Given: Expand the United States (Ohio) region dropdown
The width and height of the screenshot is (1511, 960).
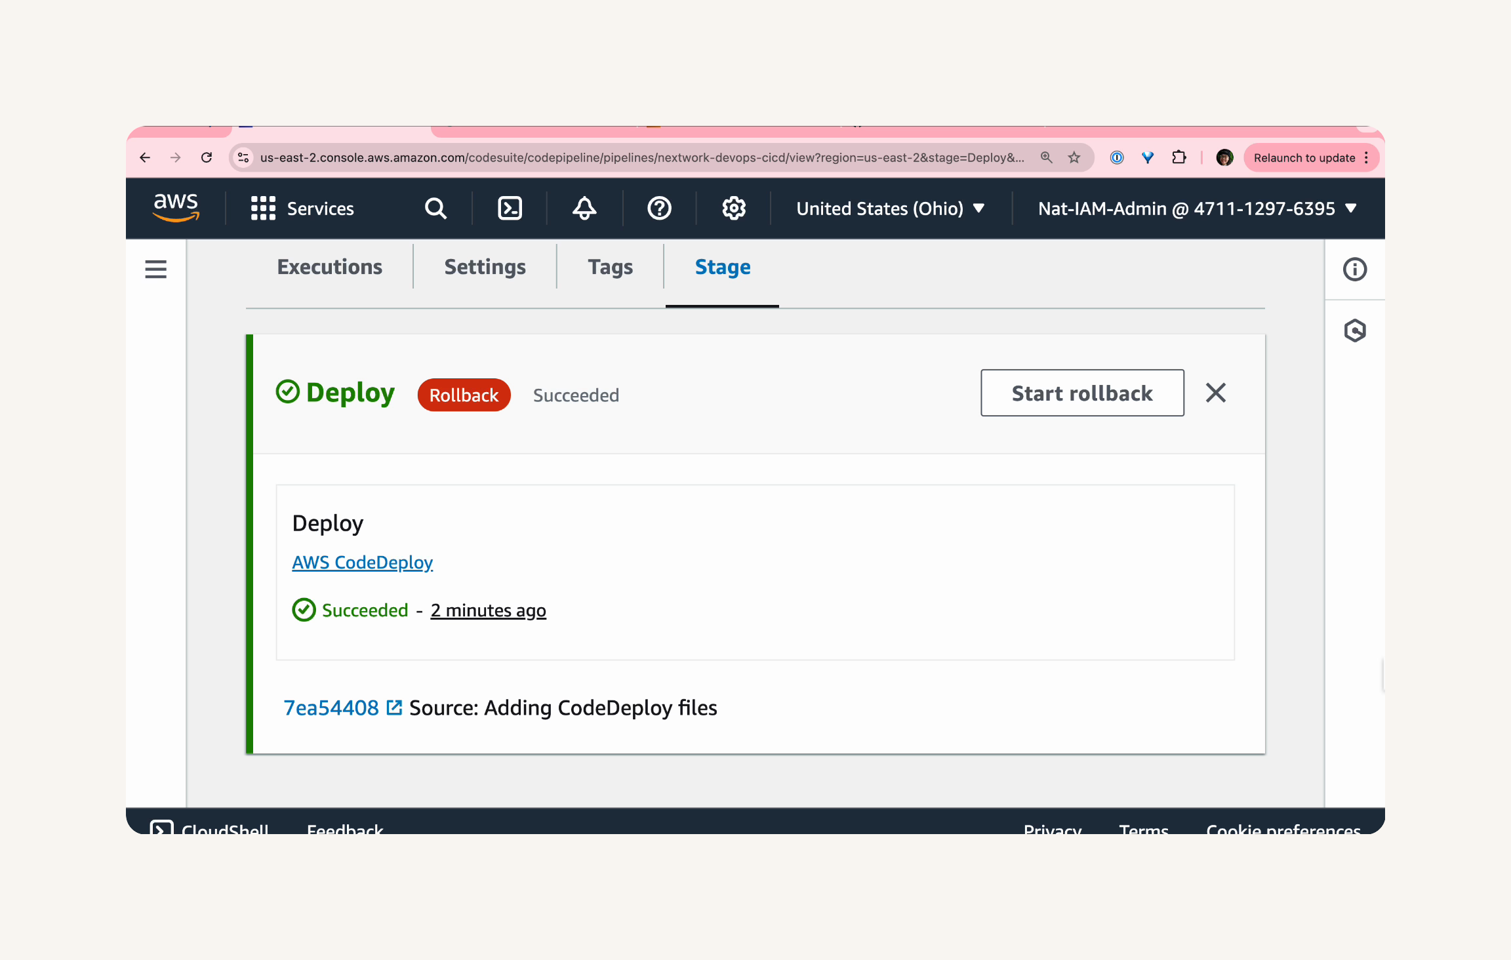Looking at the screenshot, I should 891,209.
